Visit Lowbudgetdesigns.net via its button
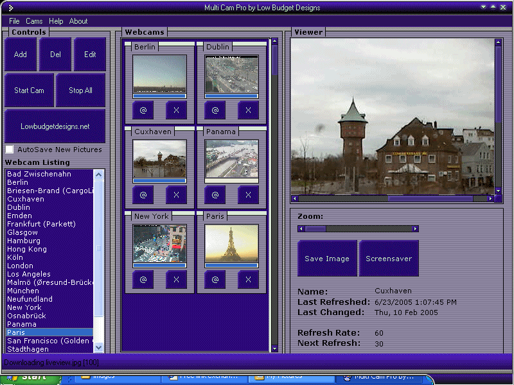Viewport: 514px width, 385px height. 55,126
